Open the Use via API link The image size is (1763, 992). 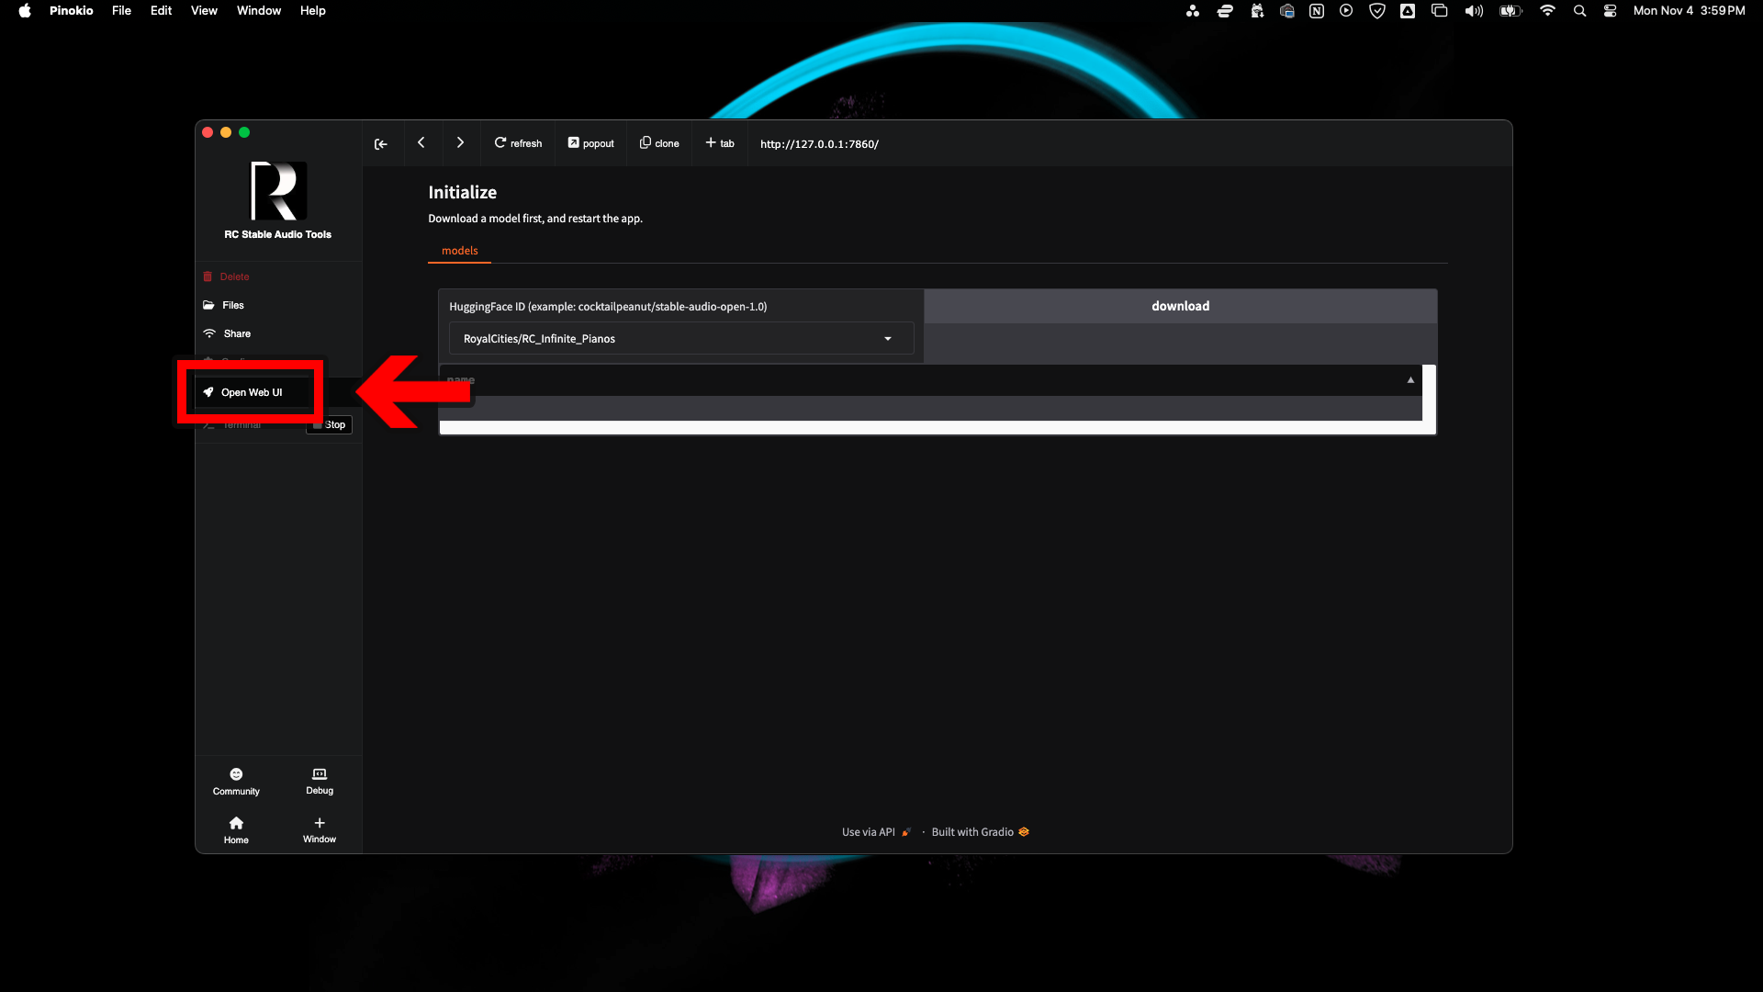pyautogui.click(x=876, y=832)
